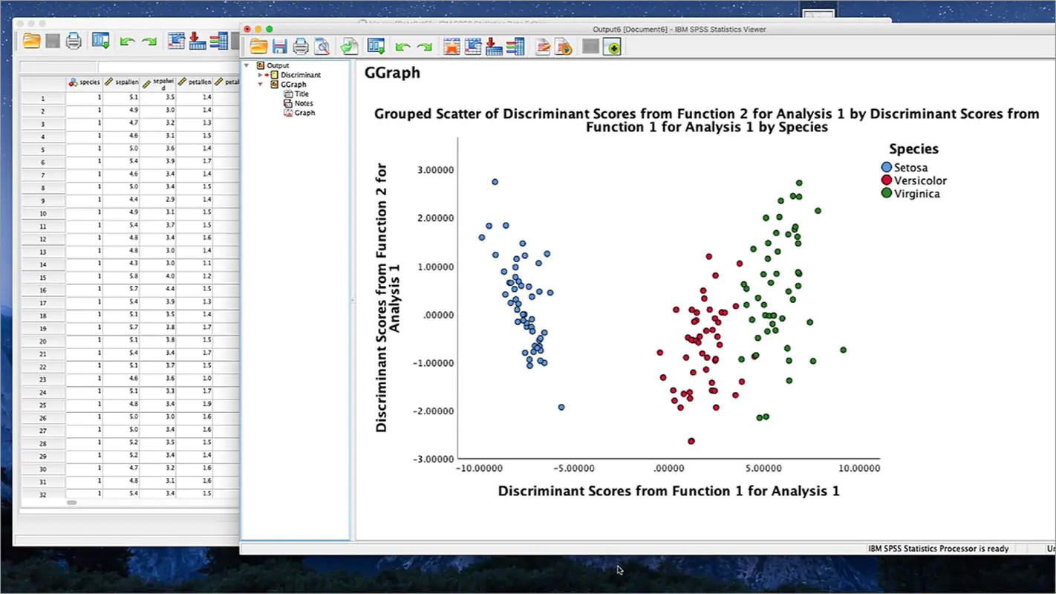Click the Print icon in the Data Editor
This screenshot has height=594, width=1056.
[x=73, y=41]
